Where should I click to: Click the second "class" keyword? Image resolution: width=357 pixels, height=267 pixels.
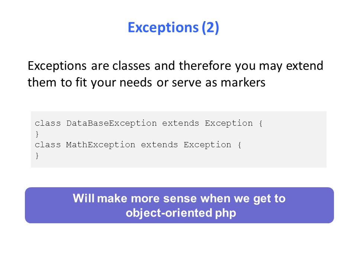point(48,145)
